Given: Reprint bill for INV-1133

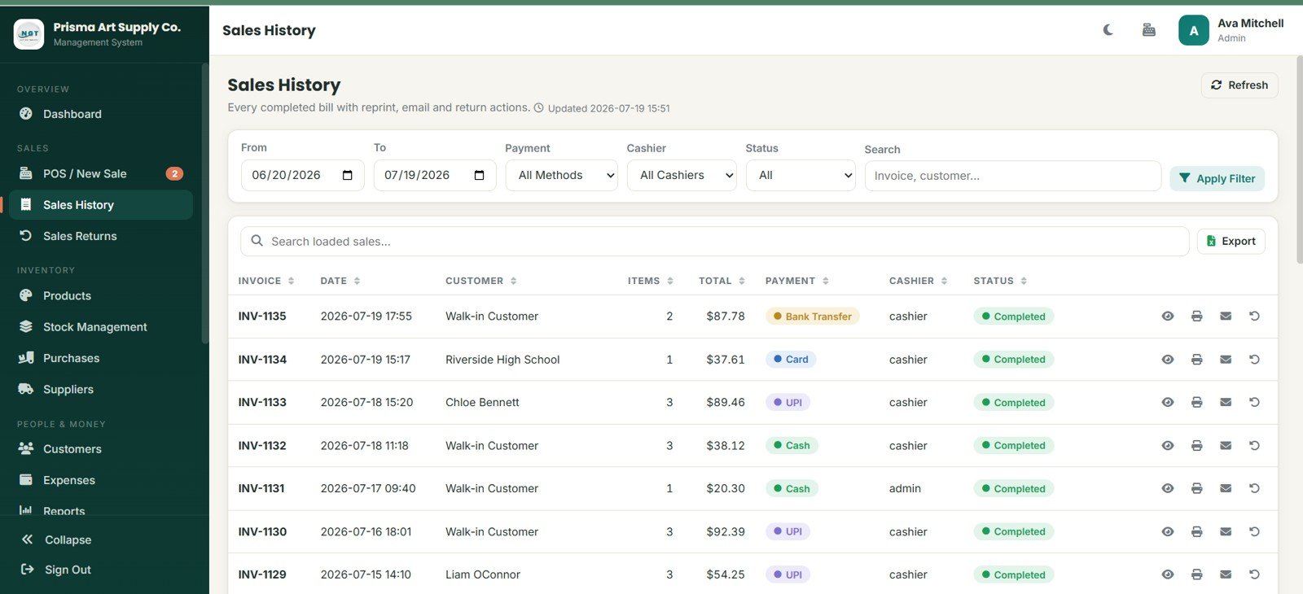Looking at the screenshot, I should (x=1196, y=403).
